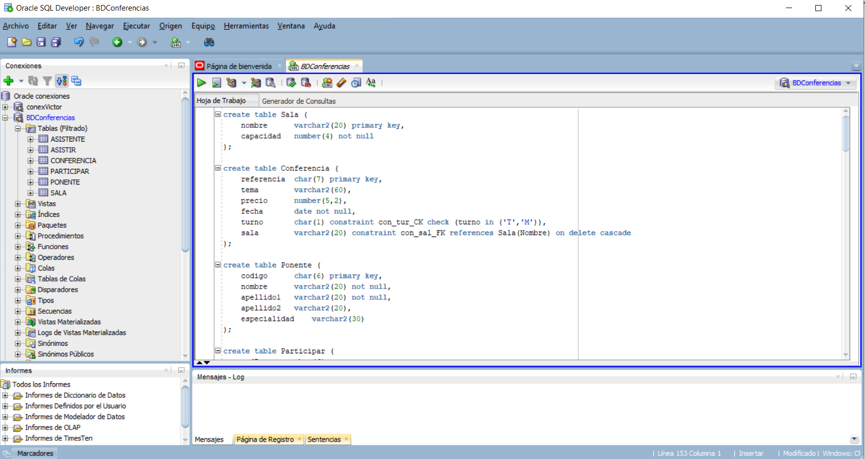The height and width of the screenshot is (459, 865).
Task: Switch to the Generador de Consultas tab
Action: 299,101
